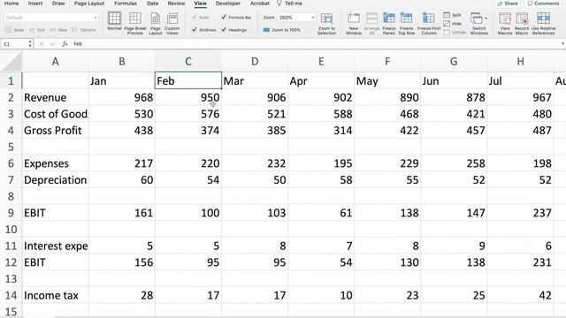The image size is (566, 318).
Task: Select the Depreciation cell
Action: pos(55,180)
